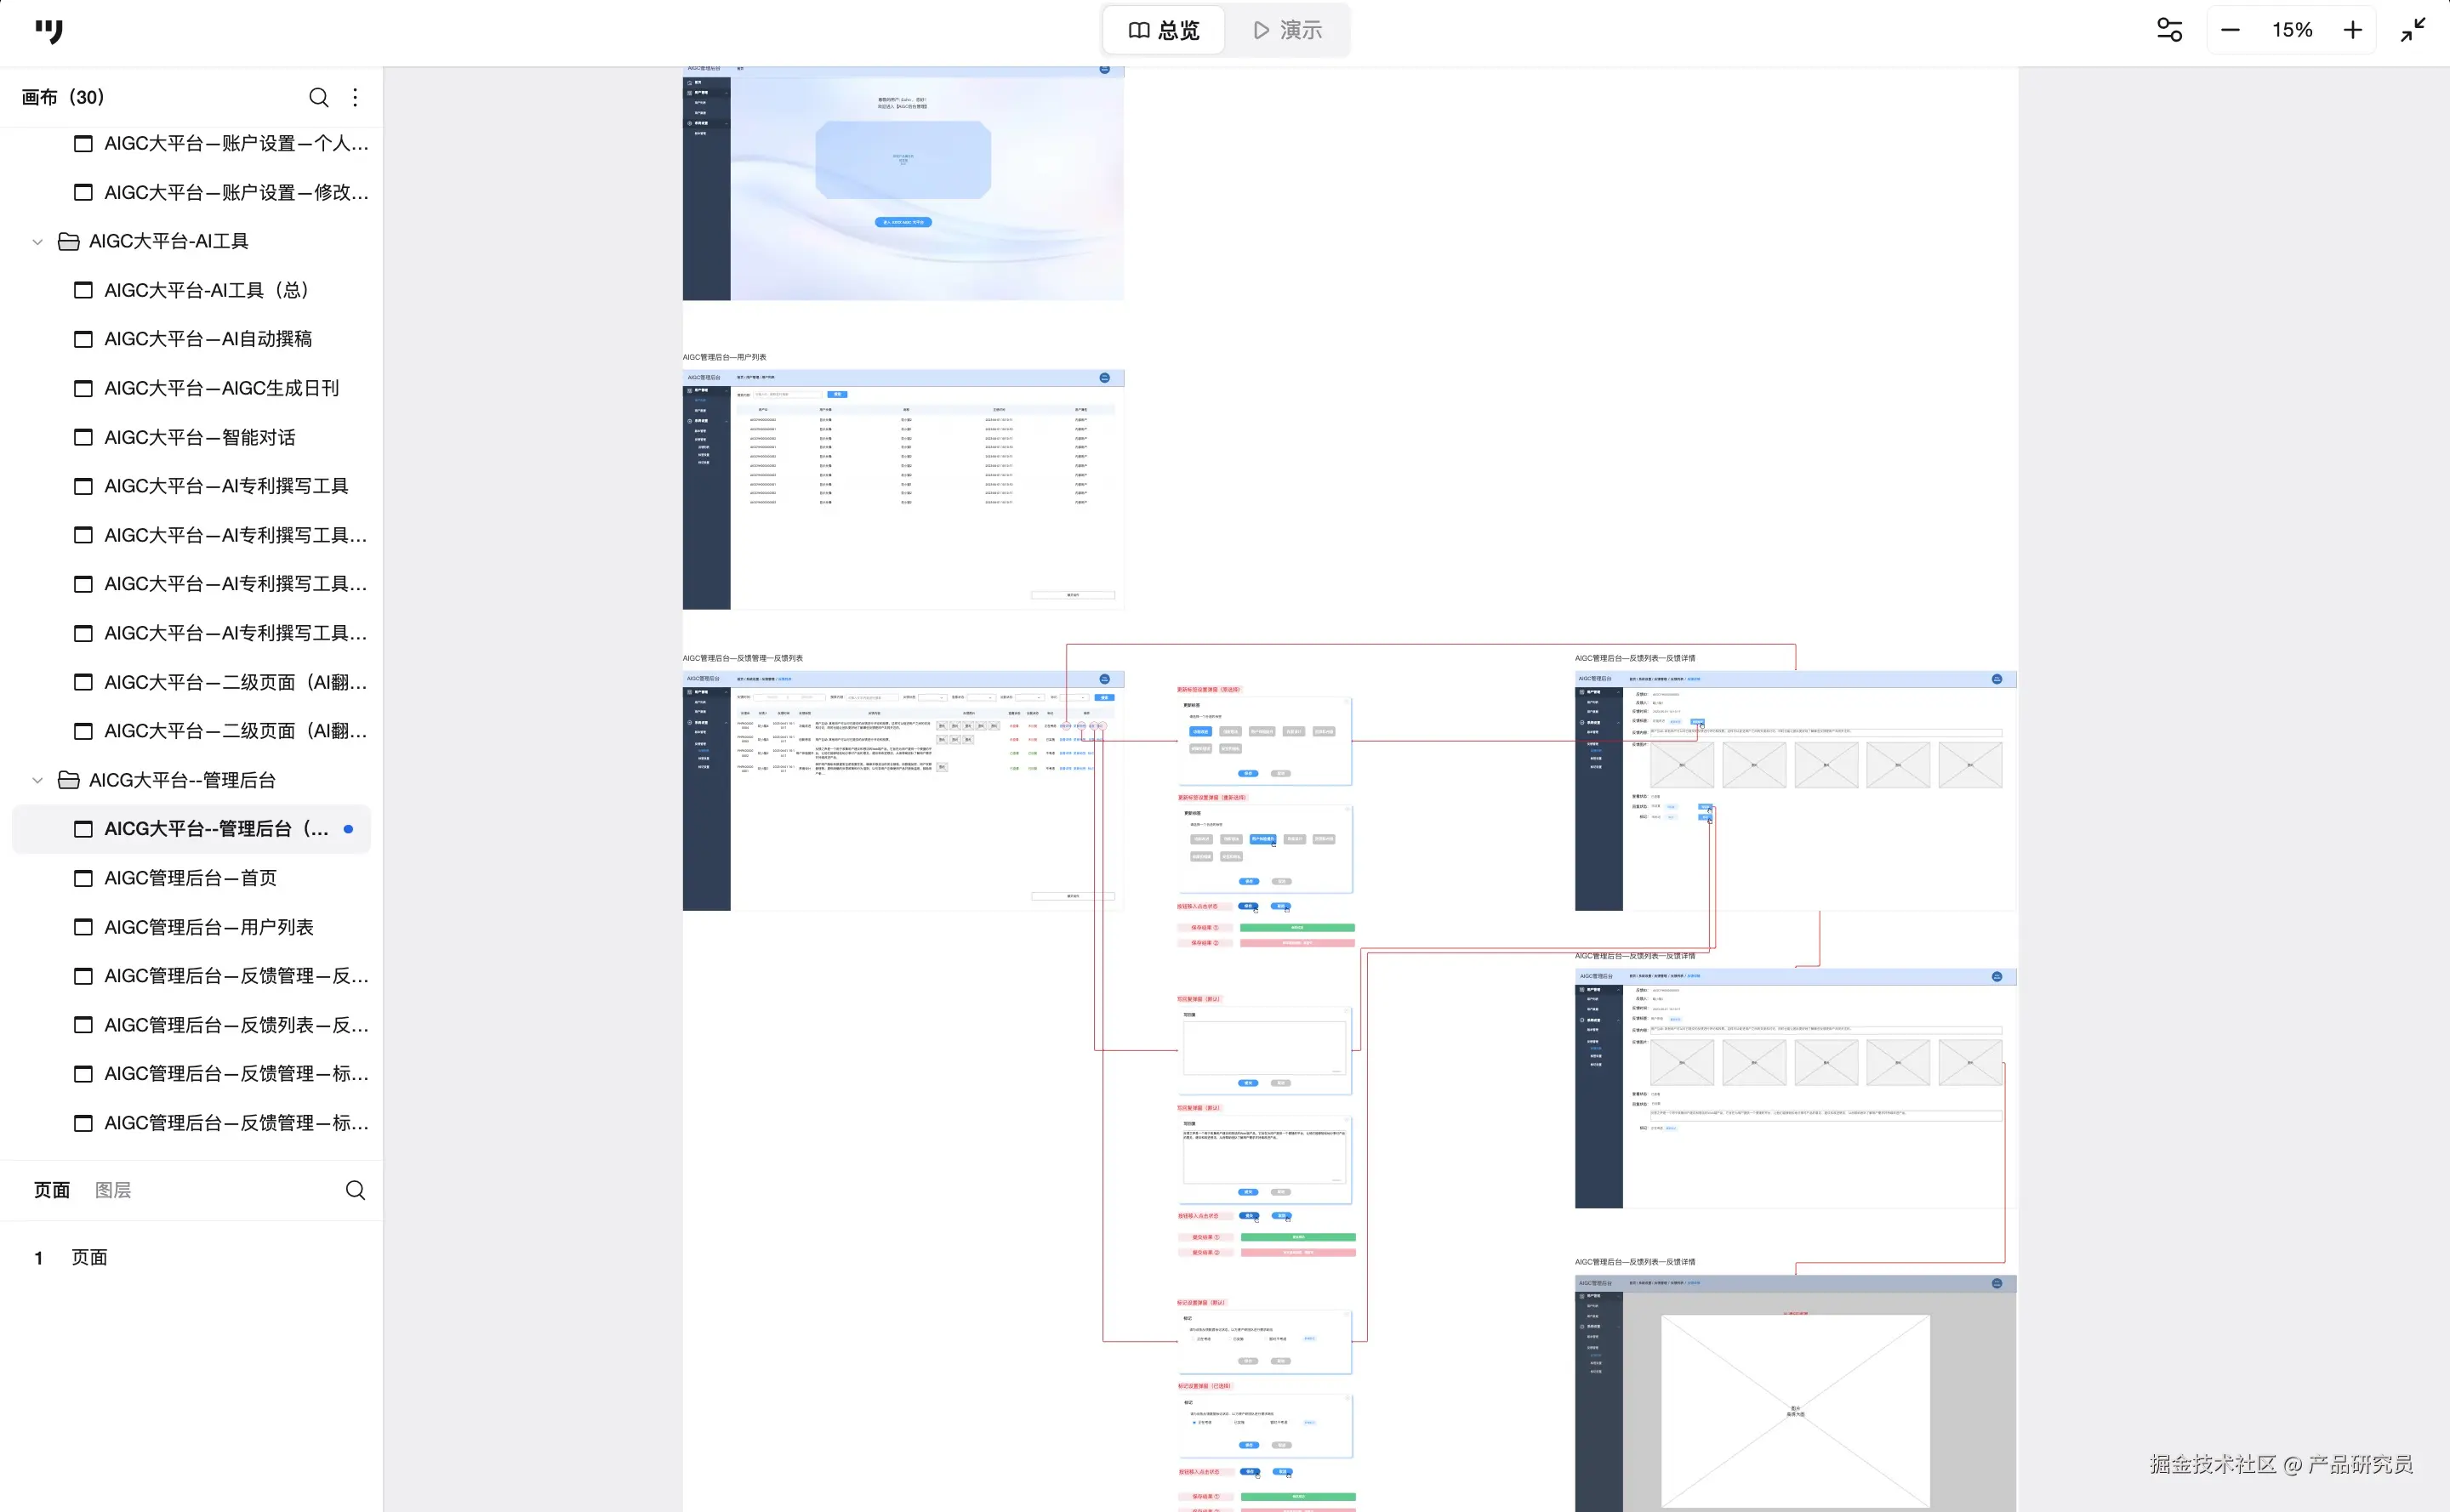Image resolution: width=2450 pixels, height=1512 pixels.
Task: Click the user list wireframe thumbnail
Action: click(903, 489)
